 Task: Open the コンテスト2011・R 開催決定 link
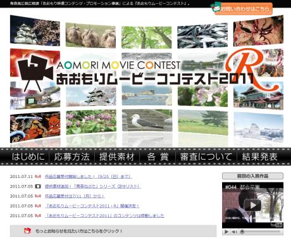(x=92, y=206)
